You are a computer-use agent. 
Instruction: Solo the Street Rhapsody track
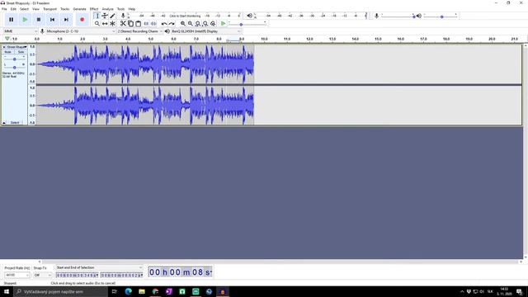click(x=21, y=52)
